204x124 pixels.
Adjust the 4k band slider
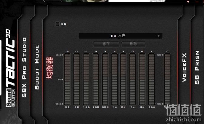tap(132, 79)
